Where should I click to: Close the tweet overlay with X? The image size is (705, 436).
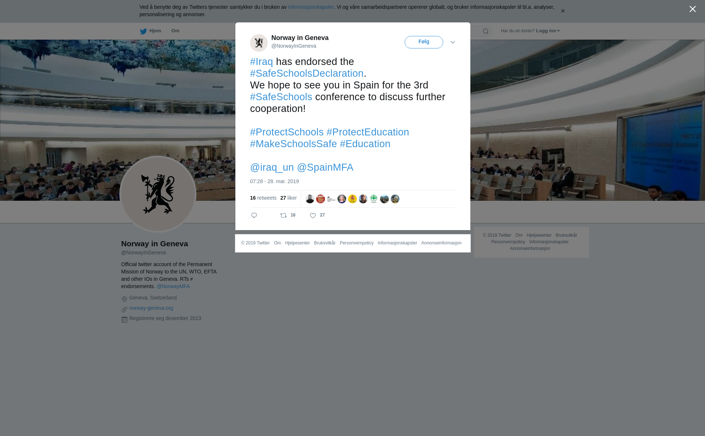(693, 9)
